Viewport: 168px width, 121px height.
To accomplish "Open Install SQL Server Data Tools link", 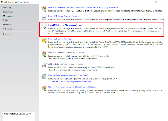I will pos(60,39).
